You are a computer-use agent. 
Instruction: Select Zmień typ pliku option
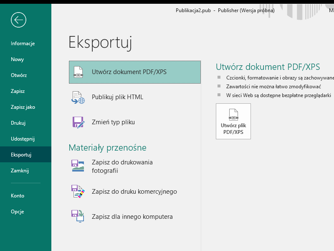point(135,122)
